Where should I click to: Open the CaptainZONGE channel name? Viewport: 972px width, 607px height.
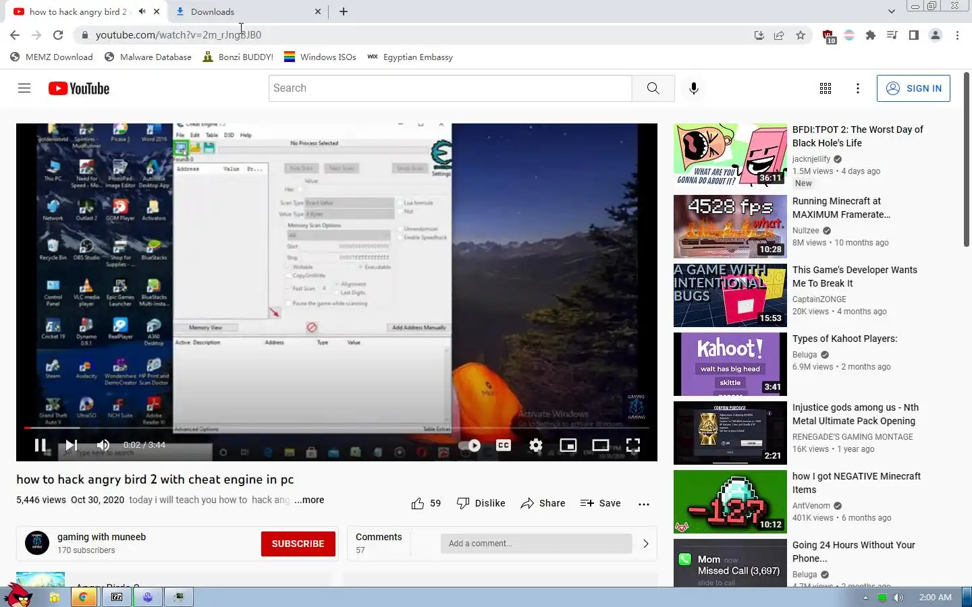pyautogui.click(x=819, y=299)
